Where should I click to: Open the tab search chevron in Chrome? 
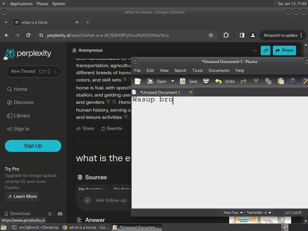point(6,22)
